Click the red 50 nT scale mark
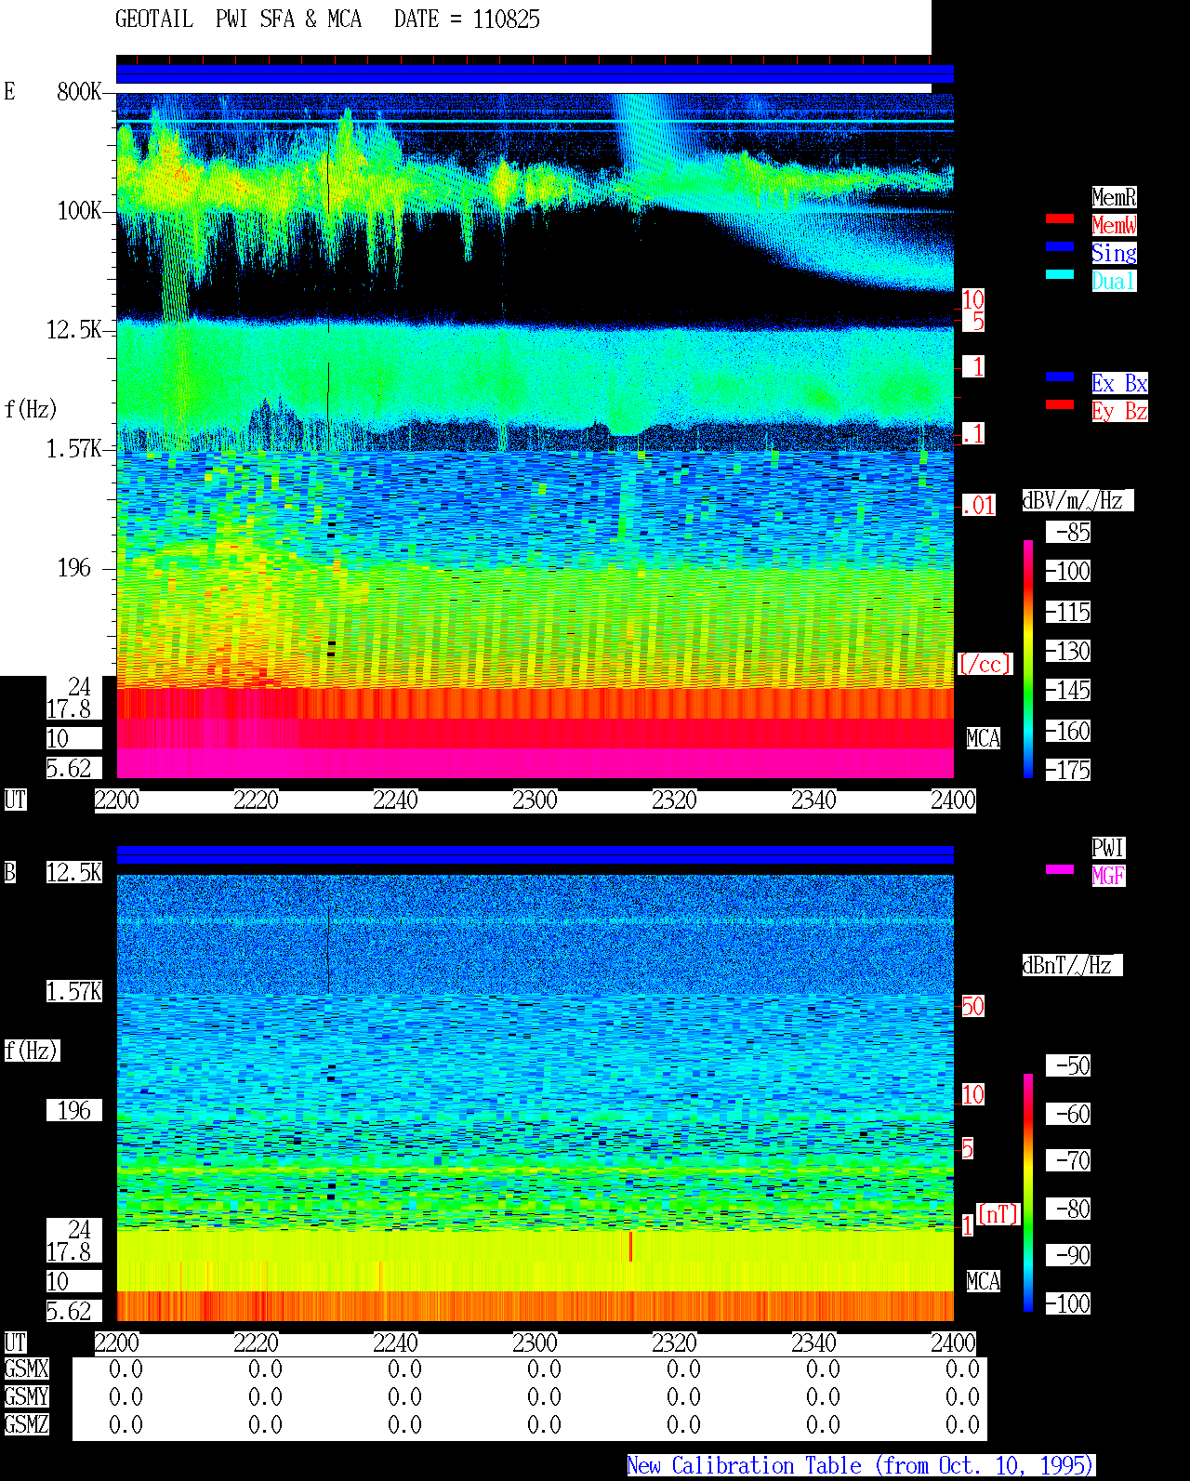This screenshot has width=1190, height=1481. (x=972, y=1006)
